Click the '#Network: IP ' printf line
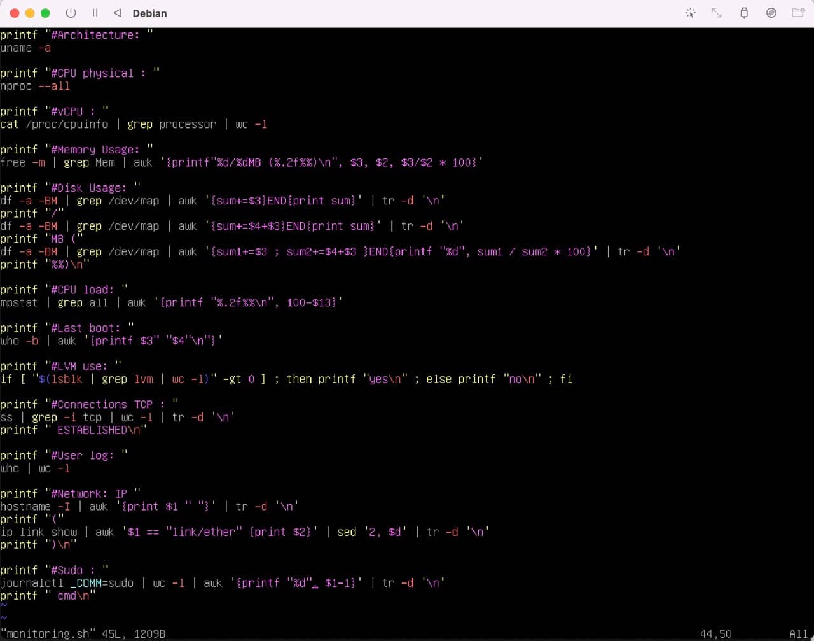 pyautogui.click(x=70, y=493)
